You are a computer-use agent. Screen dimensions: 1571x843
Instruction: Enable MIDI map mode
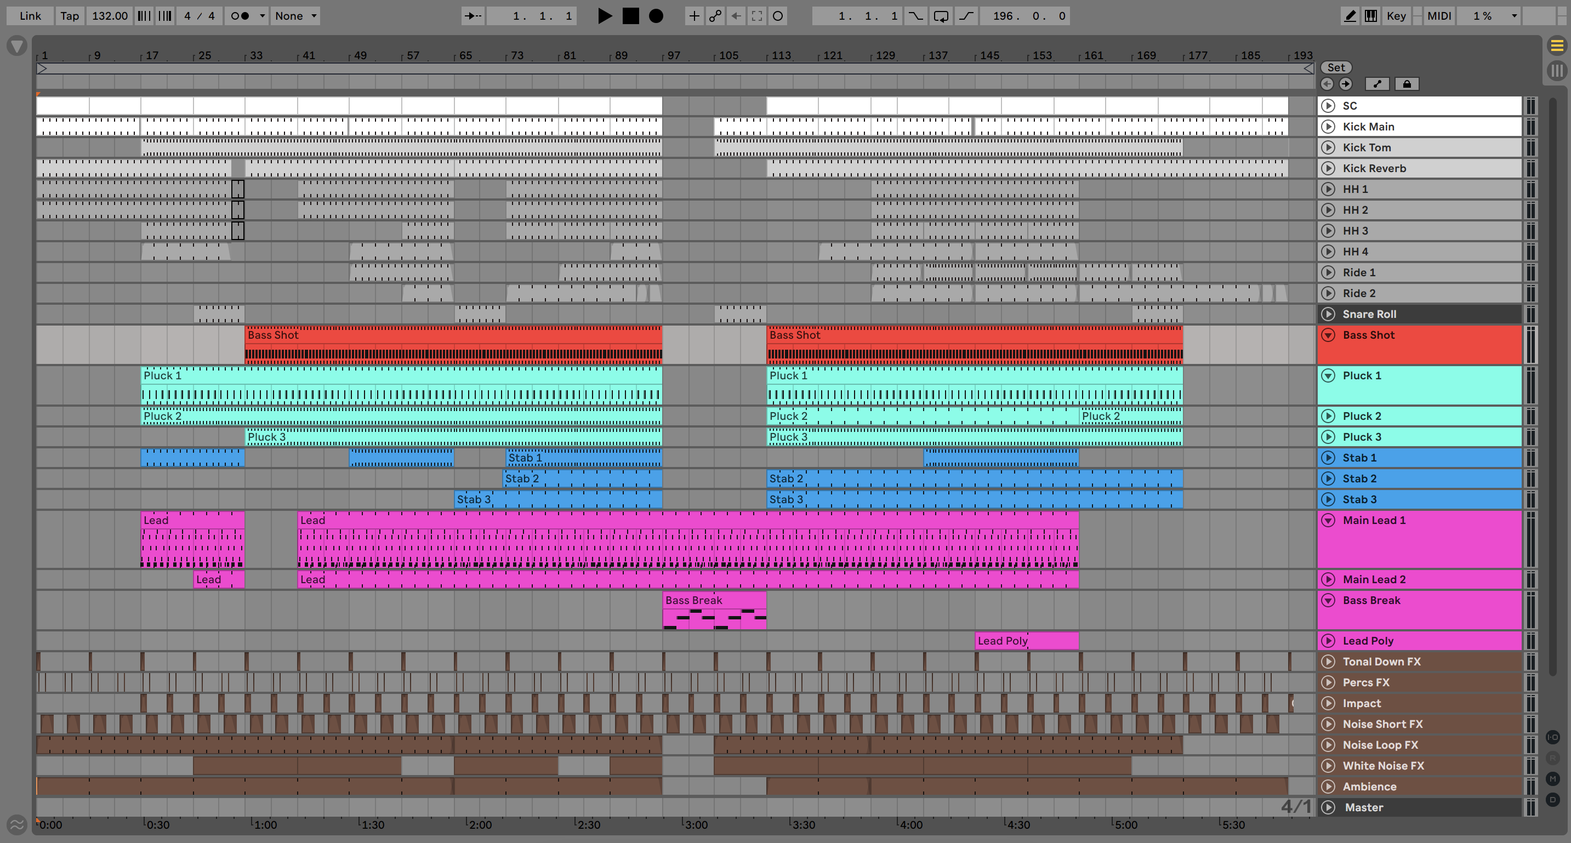(x=1439, y=16)
